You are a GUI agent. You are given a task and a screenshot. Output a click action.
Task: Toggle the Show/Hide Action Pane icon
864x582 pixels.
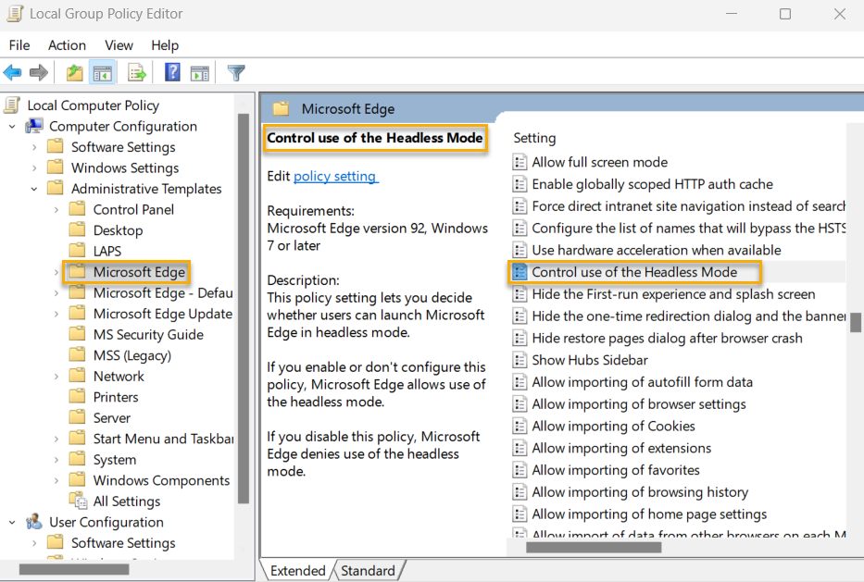(x=200, y=73)
